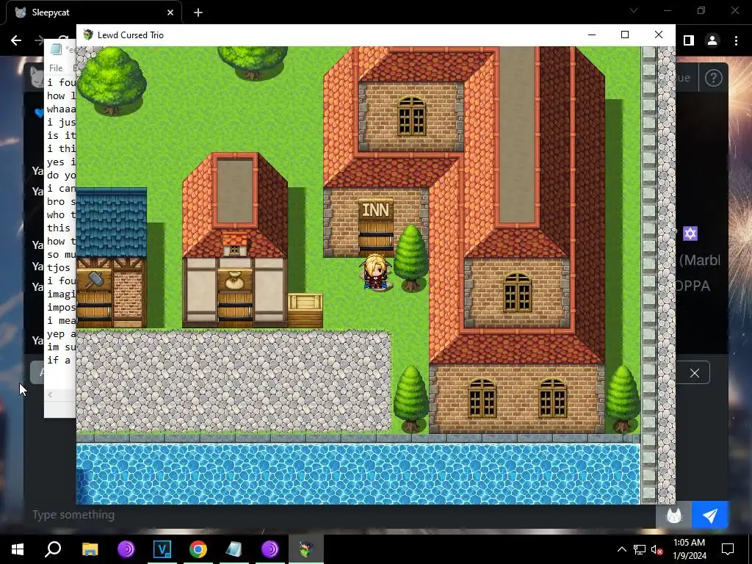Click the blue heart icon in chat

point(40,113)
